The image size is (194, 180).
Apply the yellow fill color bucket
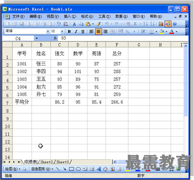point(162,32)
